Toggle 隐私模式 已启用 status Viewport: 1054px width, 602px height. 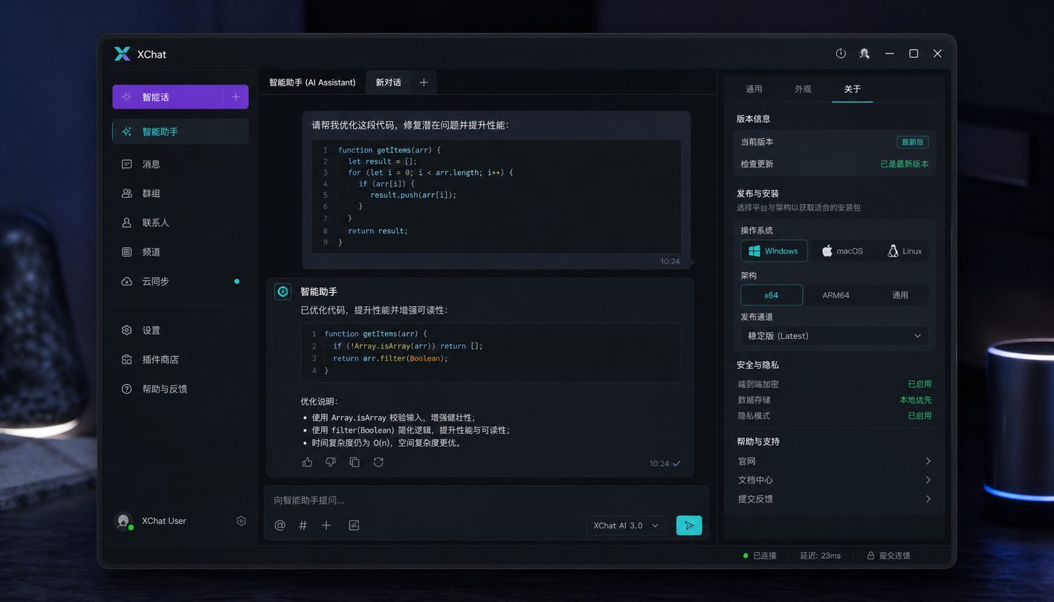pyautogui.click(x=919, y=415)
